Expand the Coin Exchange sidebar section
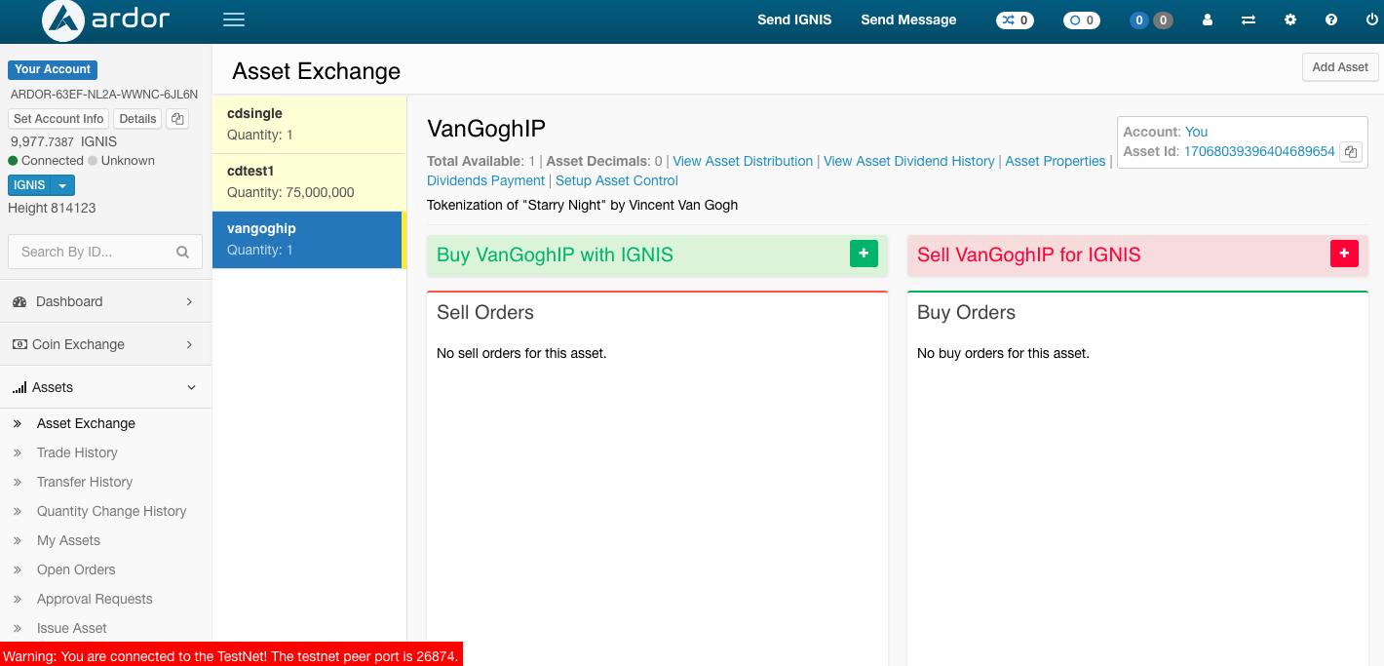Image resolution: width=1384 pixels, height=666 pixels. coord(105,344)
